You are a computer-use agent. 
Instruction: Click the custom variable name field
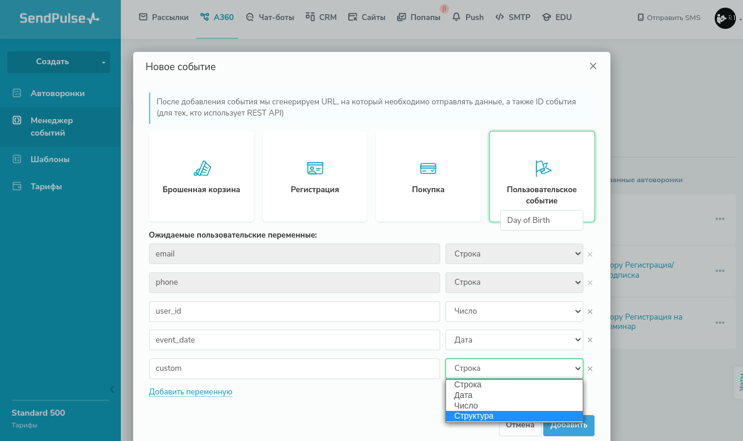tap(294, 368)
